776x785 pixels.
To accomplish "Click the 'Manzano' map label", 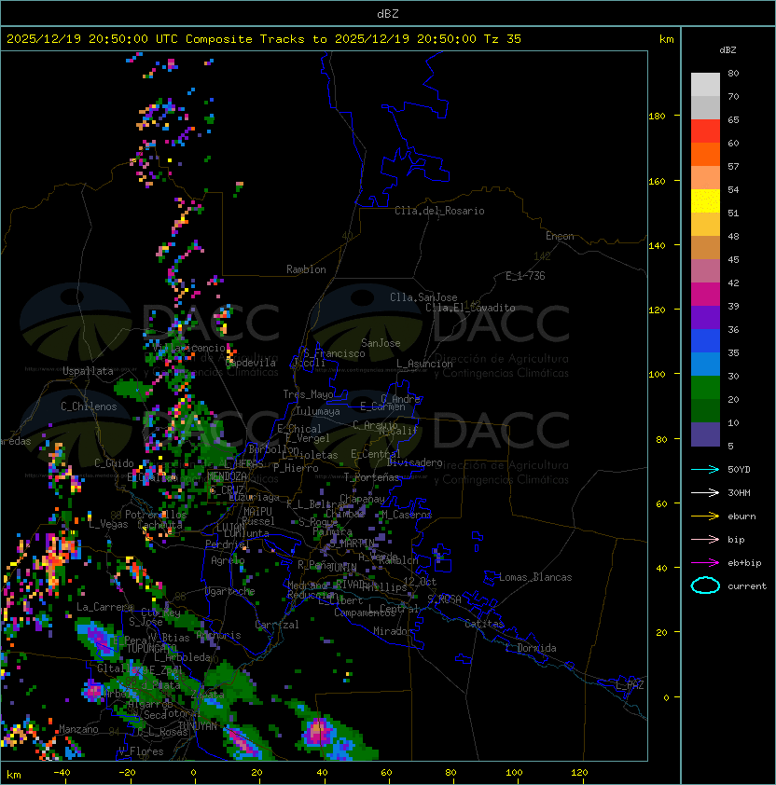I will pyautogui.click(x=78, y=729).
